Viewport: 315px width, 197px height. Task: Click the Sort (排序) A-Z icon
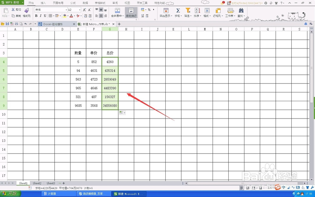(197, 10)
